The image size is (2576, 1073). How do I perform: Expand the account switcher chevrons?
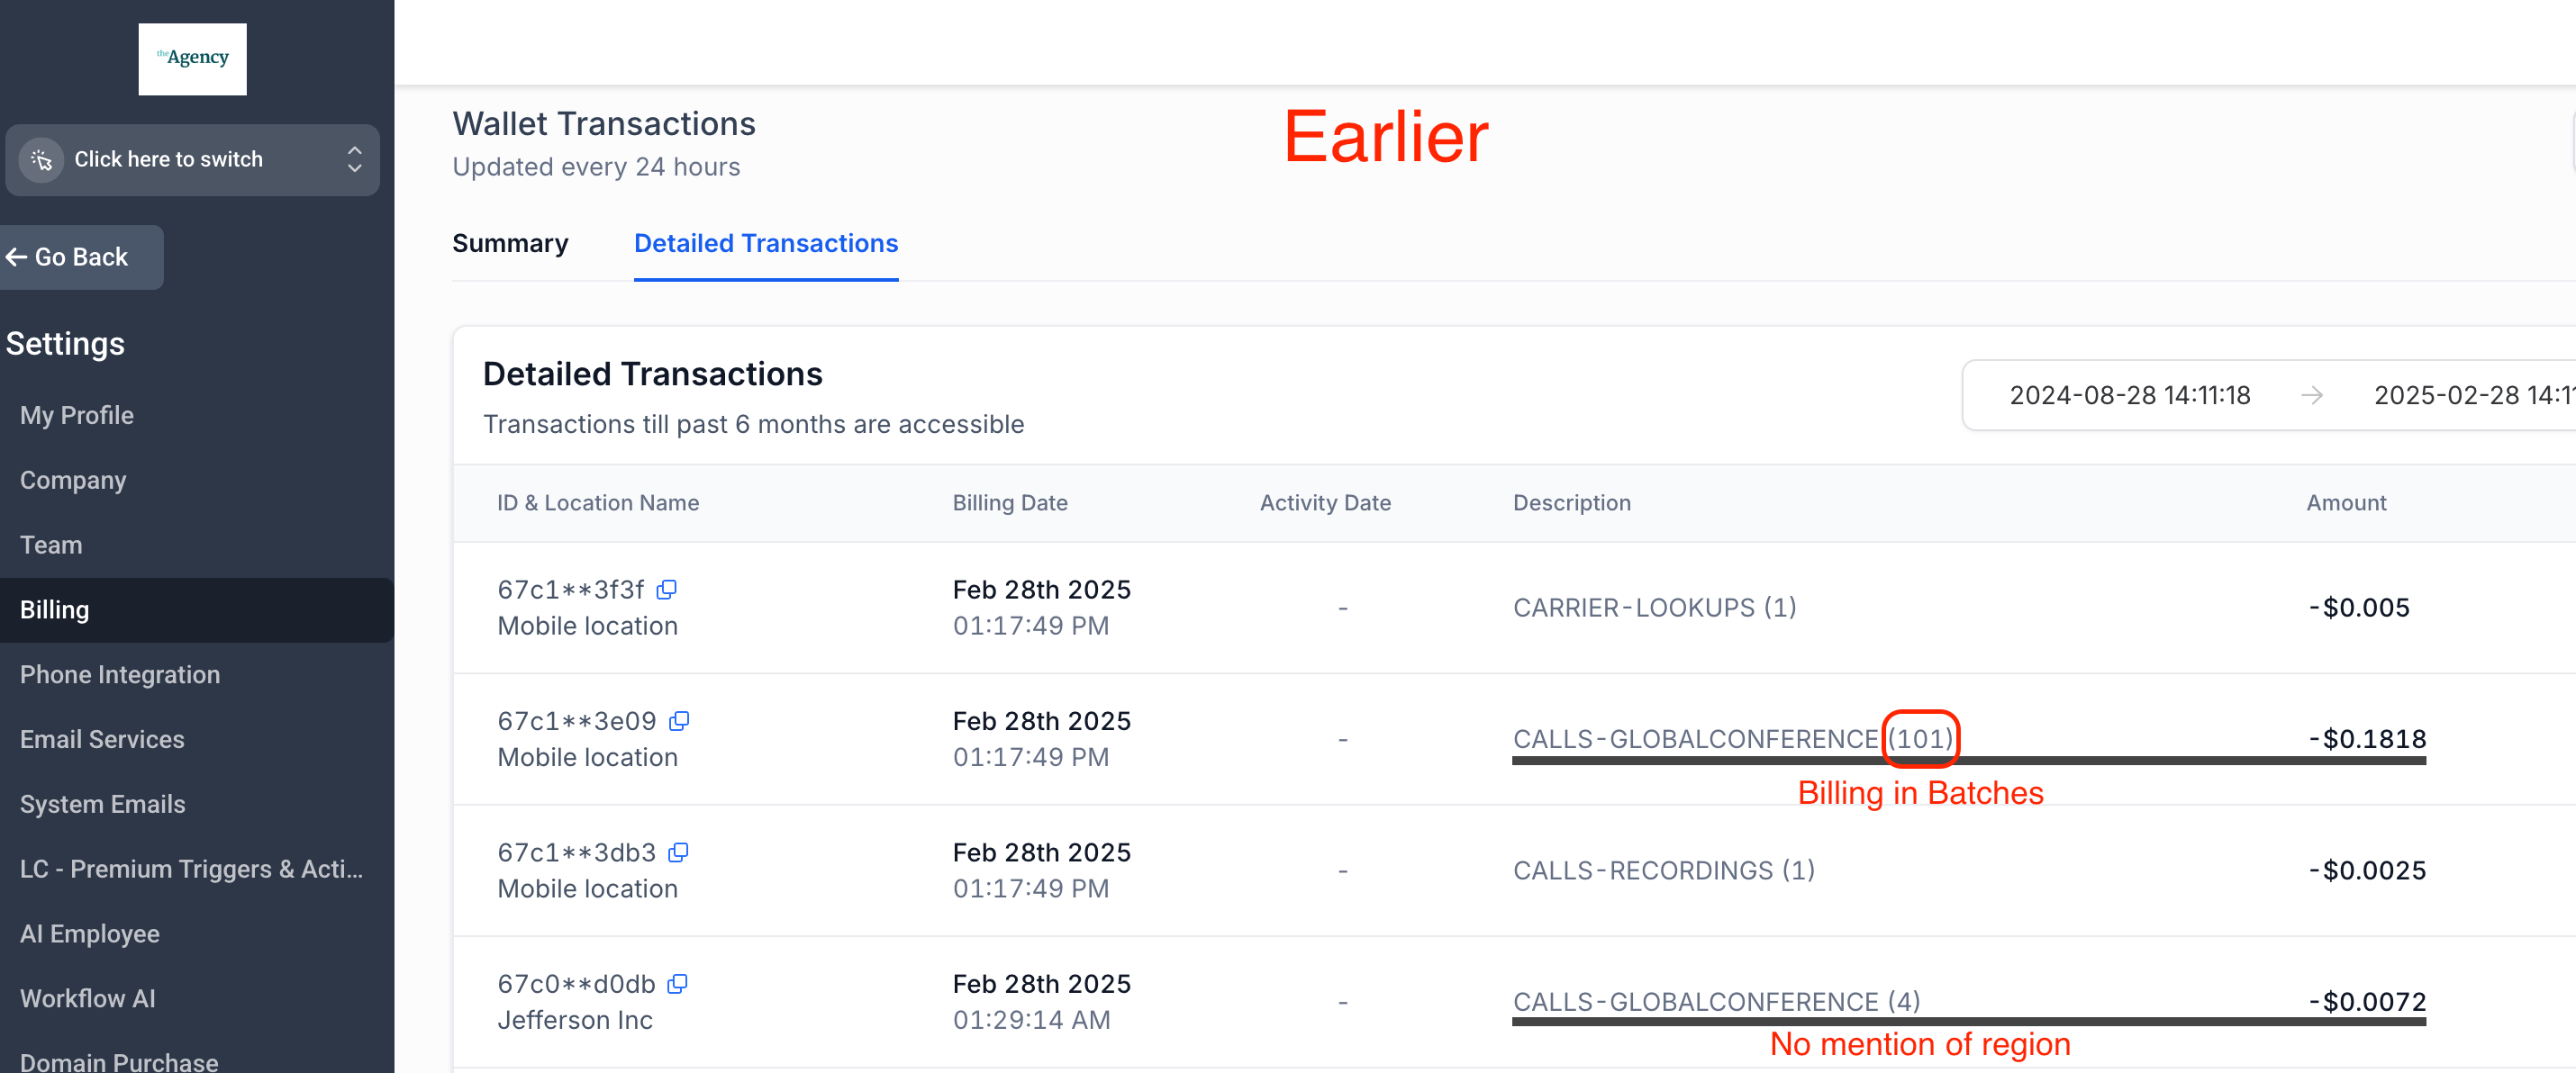click(354, 160)
